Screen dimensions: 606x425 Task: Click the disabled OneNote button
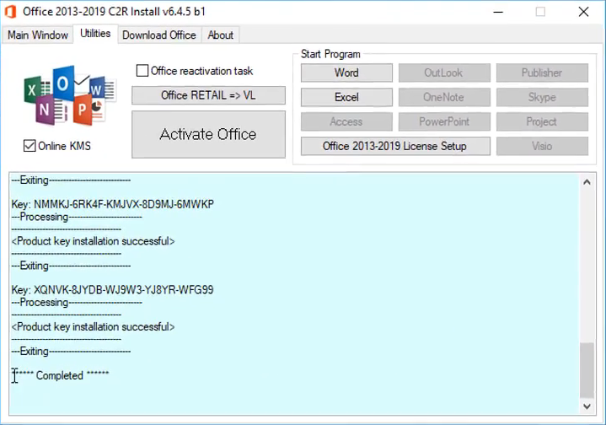click(x=444, y=97)
